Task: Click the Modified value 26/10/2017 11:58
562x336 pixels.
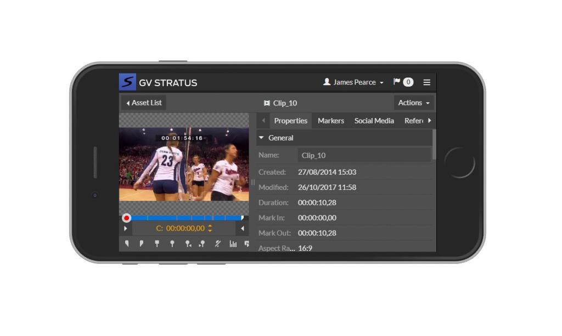Action: [327, 187]
